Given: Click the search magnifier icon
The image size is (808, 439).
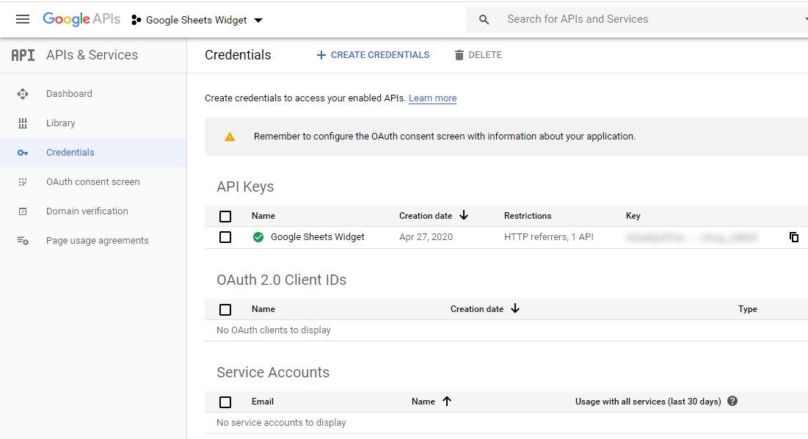Looking at the screenshot, I should (484, 20).
